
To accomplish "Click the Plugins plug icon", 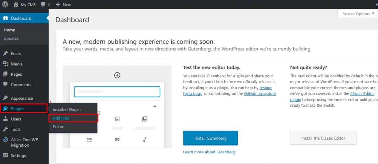I will (x=5, y=108).
